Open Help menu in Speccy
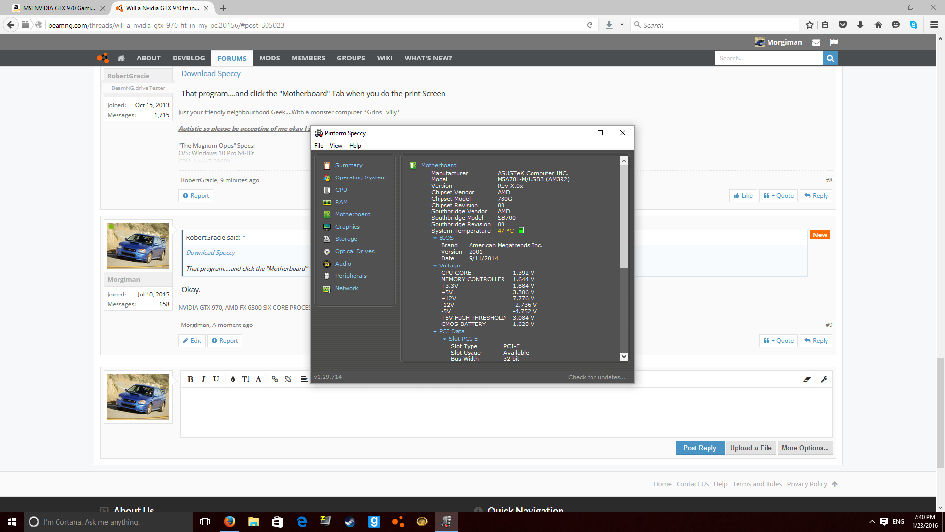The width and height of the screenshot is (945, 532). coord(355,146)
